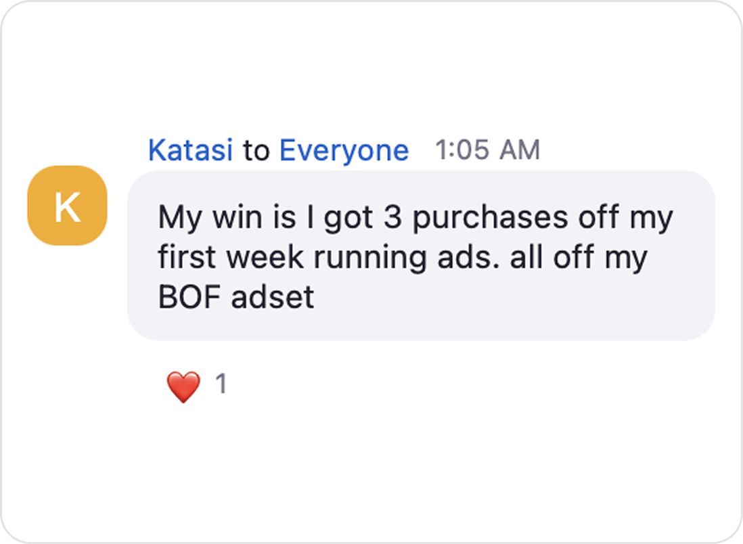
Task: Click the blank space right of the reaction
Action: point(440,386)
